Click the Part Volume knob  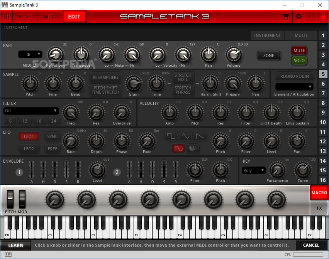(234, 55)
